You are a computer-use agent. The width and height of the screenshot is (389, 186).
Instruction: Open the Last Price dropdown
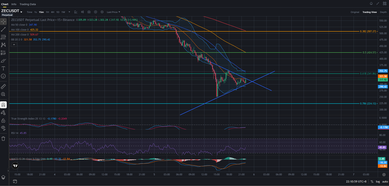113,12
